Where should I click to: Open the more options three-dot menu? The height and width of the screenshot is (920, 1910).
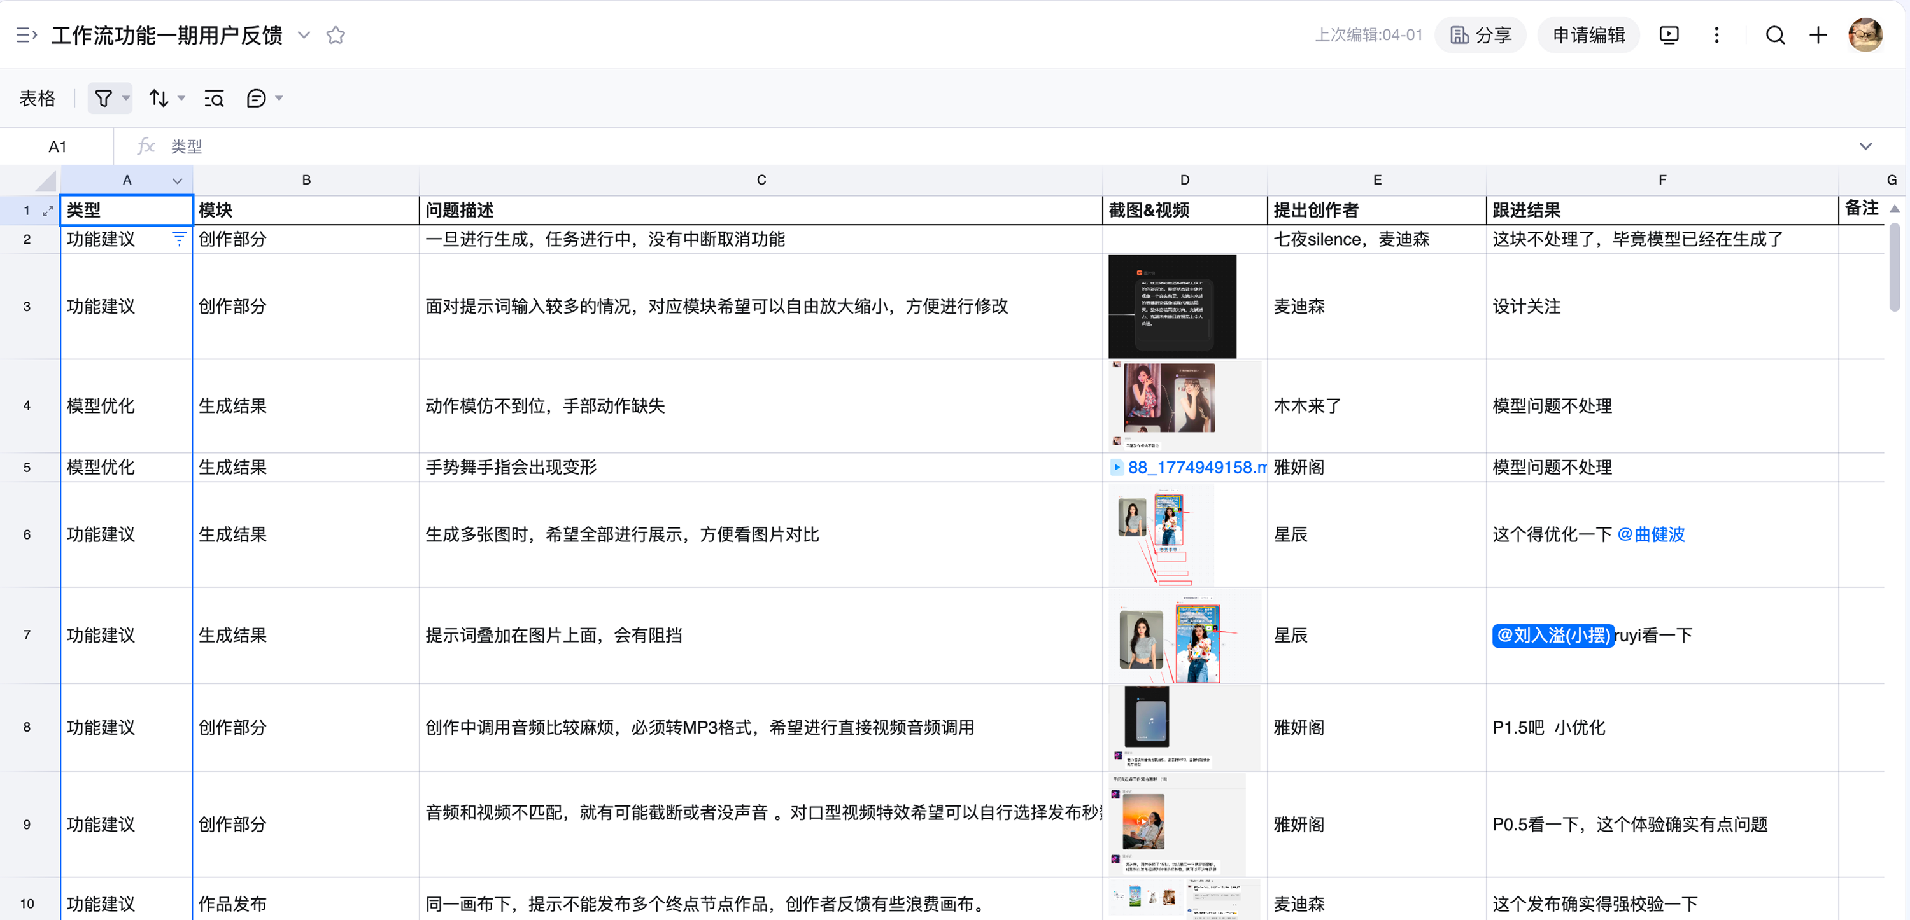pos(1716,35)
